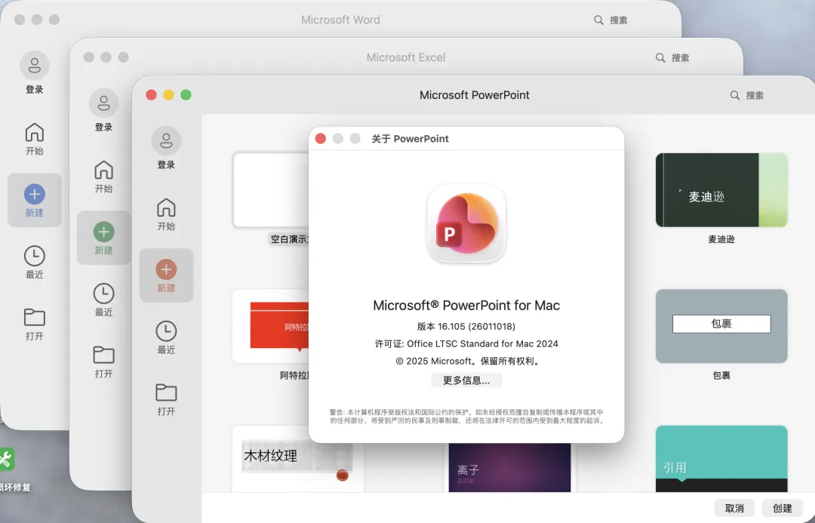Select the New plus icon in Word sidebar
This screenshot has width=815, height=523.
click(x=34, y=194)
